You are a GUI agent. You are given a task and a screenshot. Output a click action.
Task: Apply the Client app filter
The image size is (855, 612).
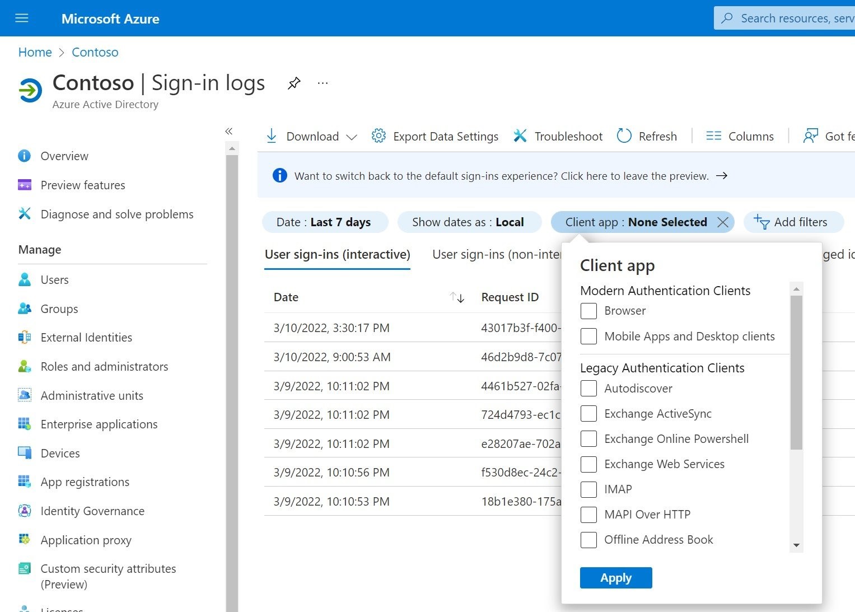(615, 577)
